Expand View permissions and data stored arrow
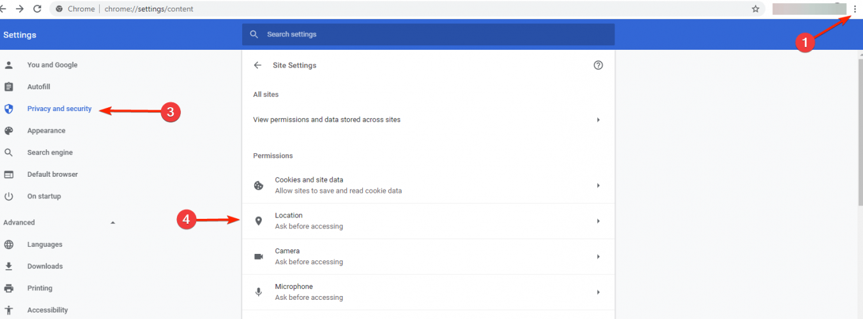This screenshot has height=319, width=863. 599,120
